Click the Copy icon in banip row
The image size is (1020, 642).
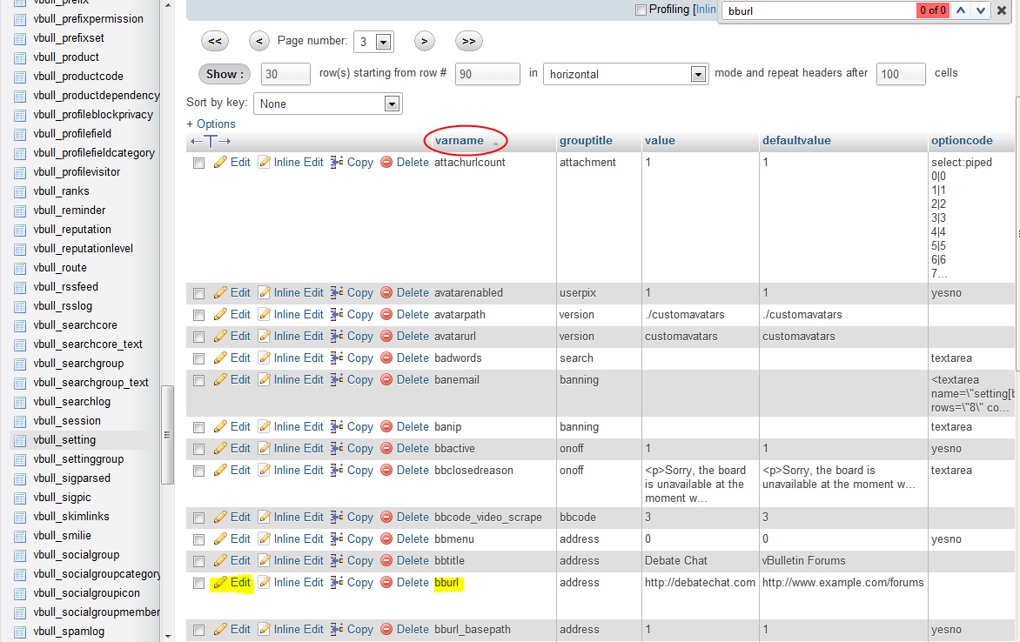(x=337, y=427)
